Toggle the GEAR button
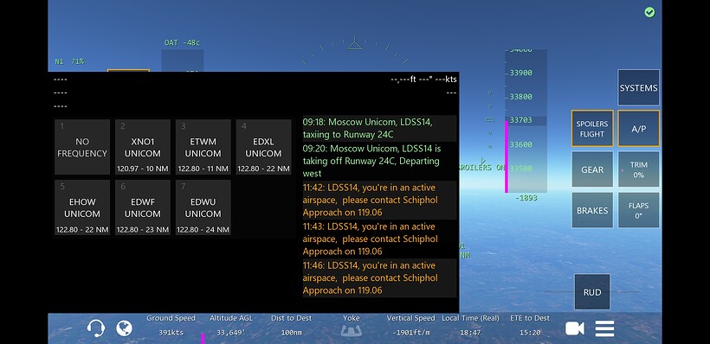The width and height of the screenshot is (710, 344). 592,169
